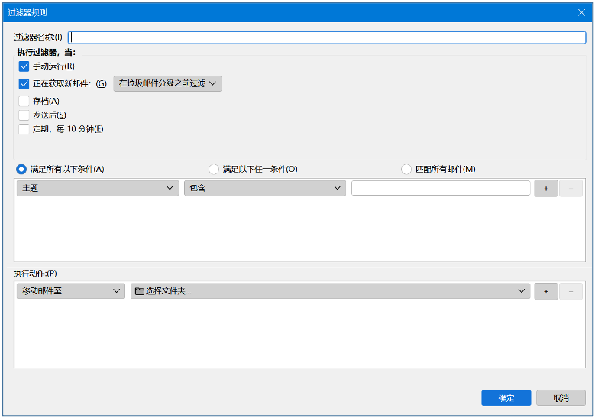Click the minus button in the action row
The image size is (595, 418).
point(571,291)
